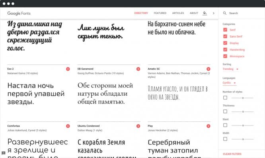Adjust the Thickness slider
The image size is (265, 158).
tap(243, 112)
